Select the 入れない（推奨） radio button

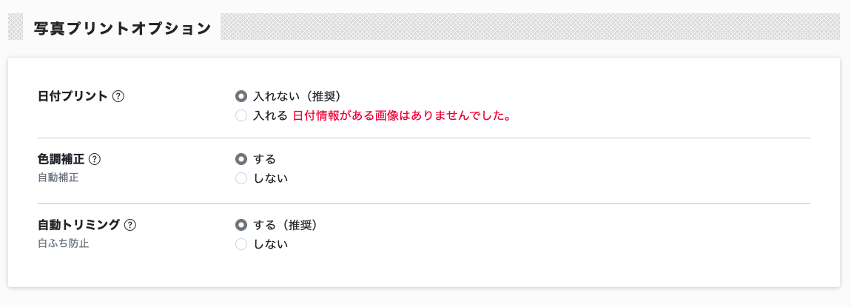pos(241,96)
